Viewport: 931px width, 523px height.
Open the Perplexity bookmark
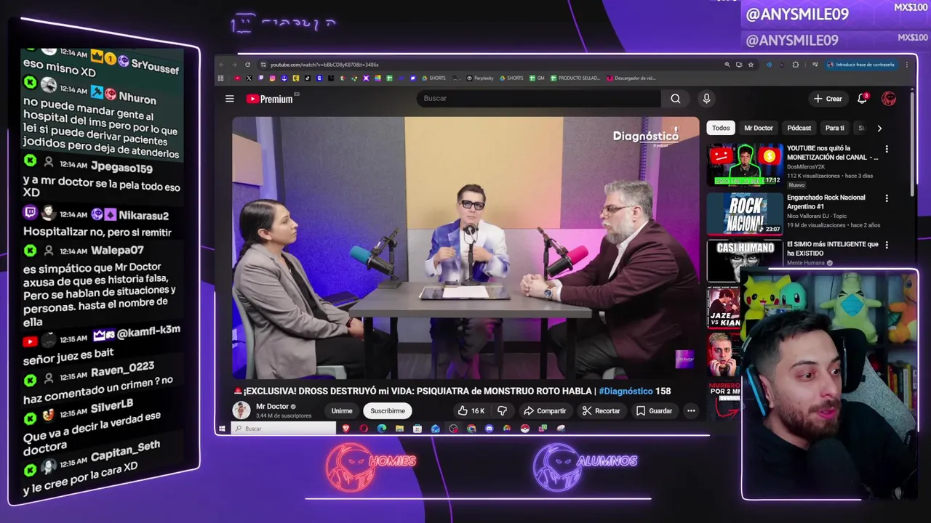(x=480, y=78)
